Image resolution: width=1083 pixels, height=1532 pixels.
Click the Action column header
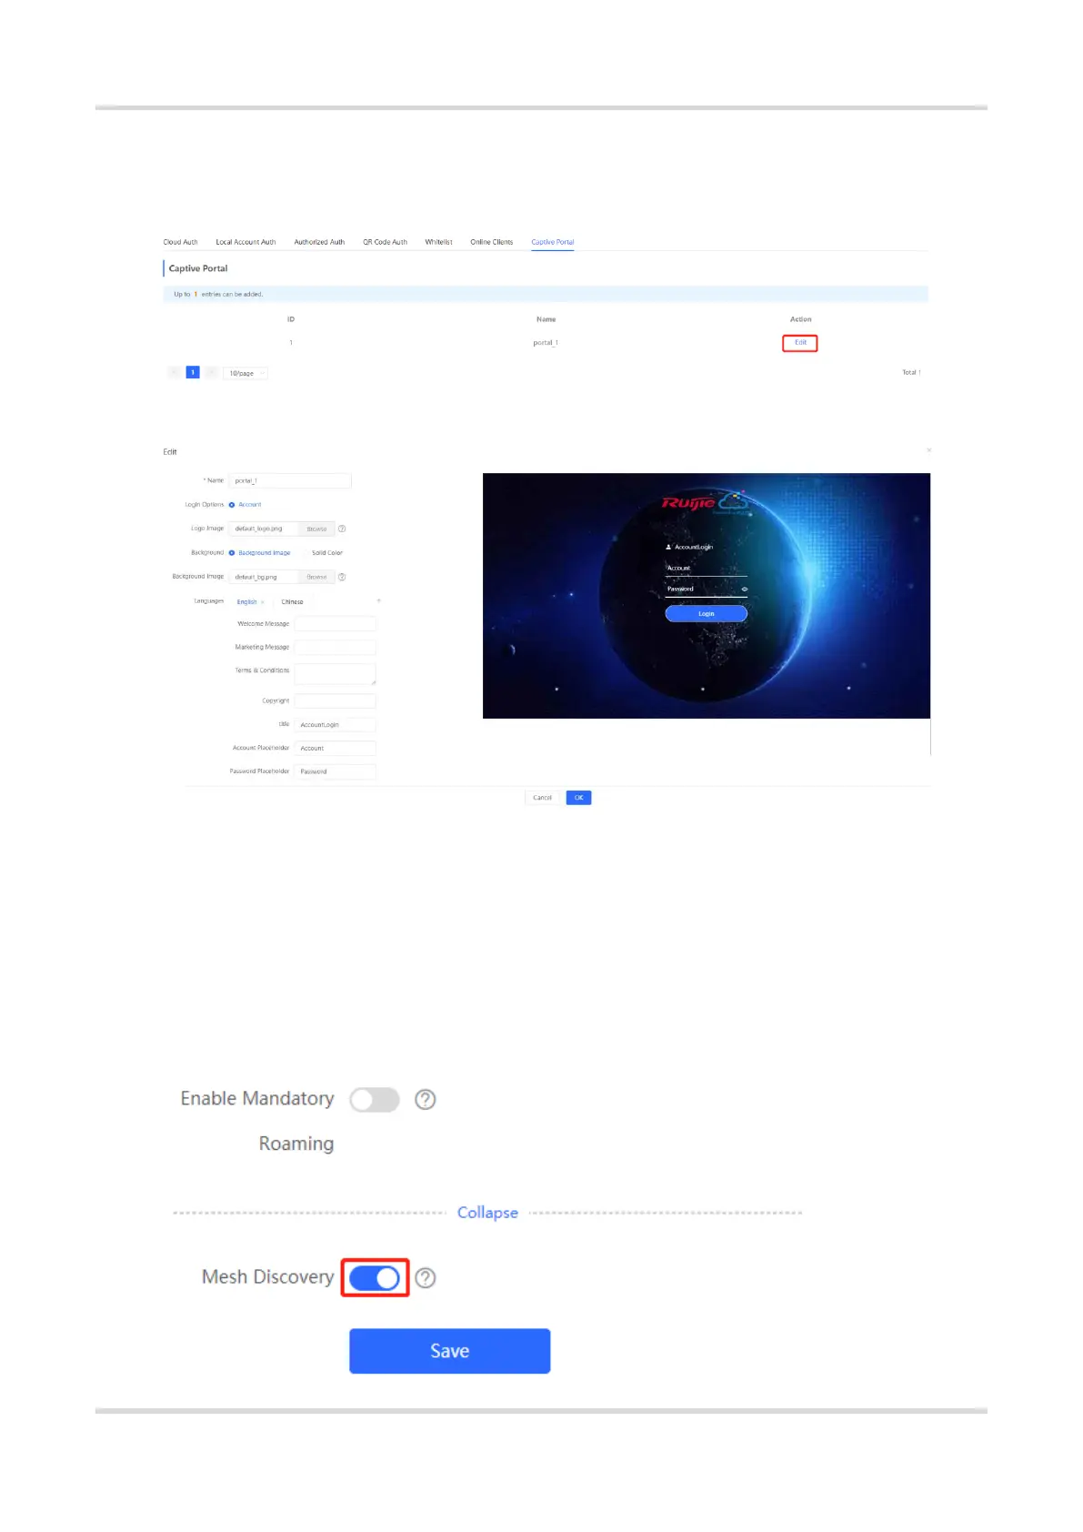(800, 319)
